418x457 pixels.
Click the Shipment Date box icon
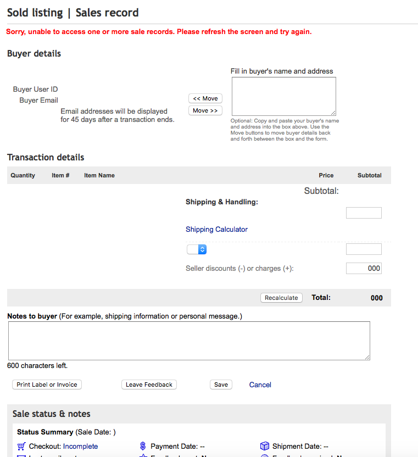pos(264,446)
